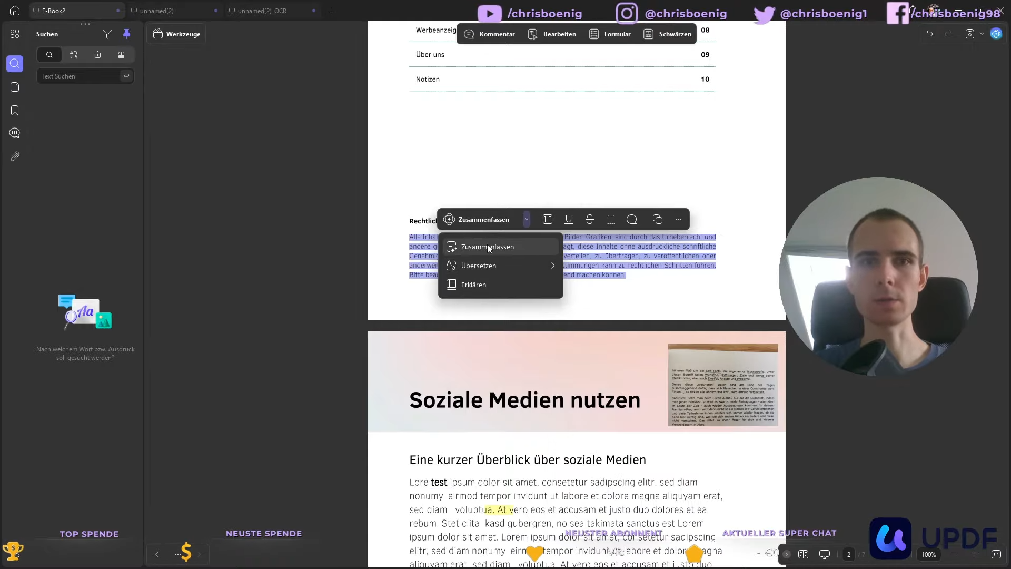Viewport: 1011px width, 569px height.
Task: Open the bookmarks panel in left sidebar
Action: (x=15, y=110)
